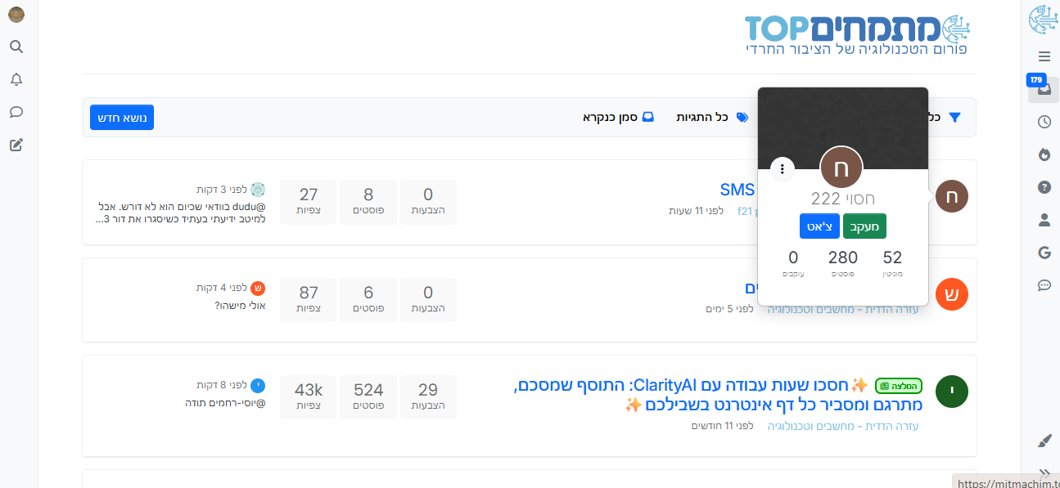1060x488 pixels.
Task: Expand sidebar with double chevron arrows
Action: (x=1044, y=472)
